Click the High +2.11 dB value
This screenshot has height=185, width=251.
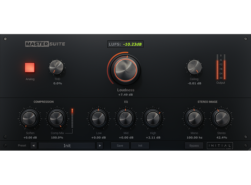click(153, 138)
